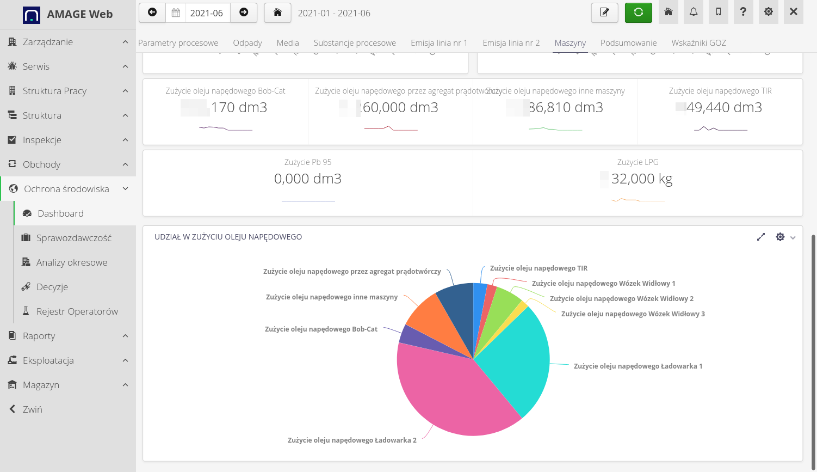Click the mobile device icon
Image resolution: width=817 pixels, height=472 pixels.
(x=719, y=12)
